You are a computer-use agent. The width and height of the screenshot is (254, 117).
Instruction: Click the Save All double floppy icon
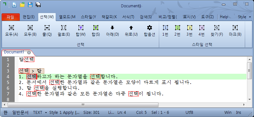[38, 5]
